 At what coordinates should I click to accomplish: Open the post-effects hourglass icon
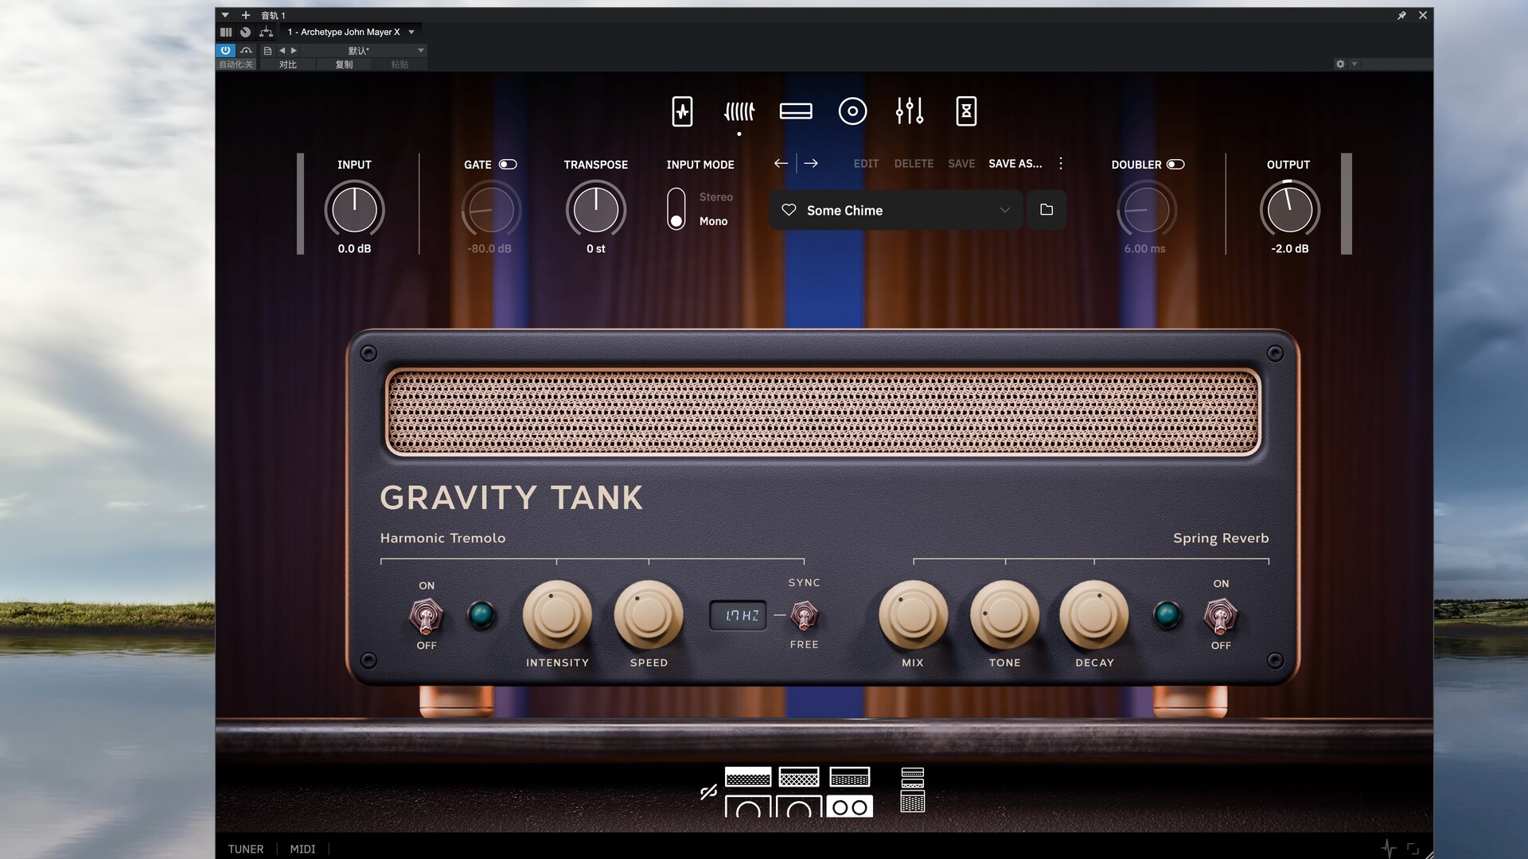965,111
